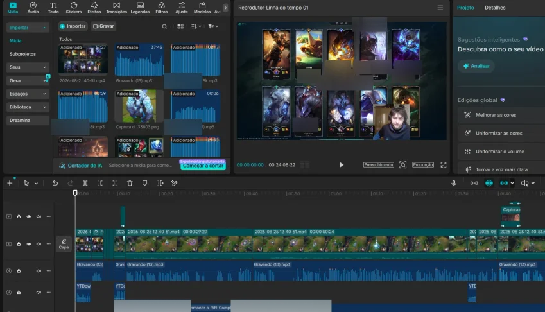Image resolution: width=545 pixels, height=312 pixels.
Task: Switch to the Projeto tab
Action: (x=465, y=8)
